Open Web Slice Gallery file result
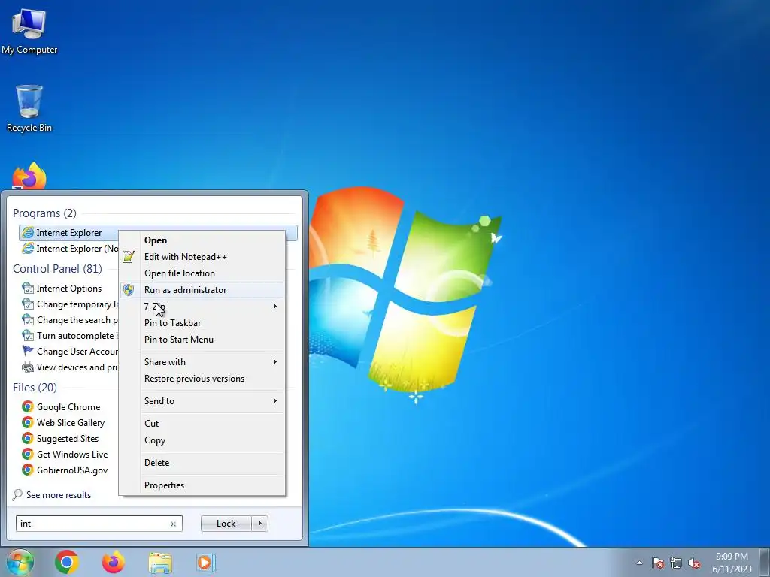Screen dimensions: 770x577 tap(63, 422)
